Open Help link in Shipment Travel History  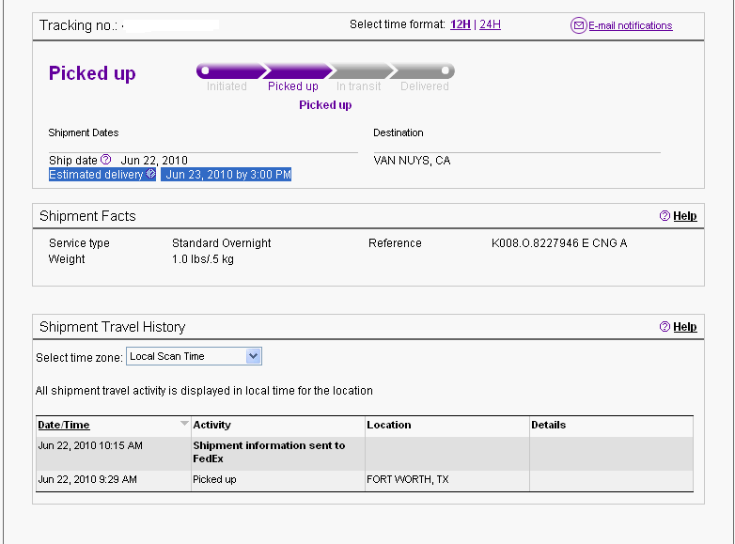(x=685, y=327)
